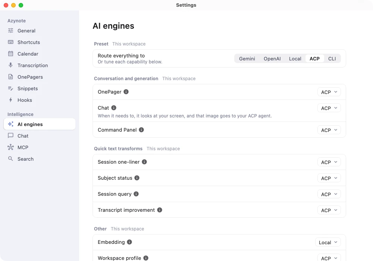Show info for Command Panel
Viewport: 373px width, 261px height.
click(141, 130)
